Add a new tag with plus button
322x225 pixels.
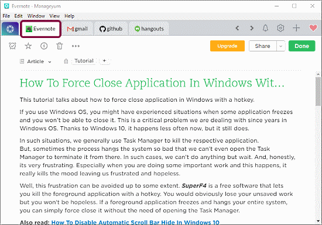(105, 61)
